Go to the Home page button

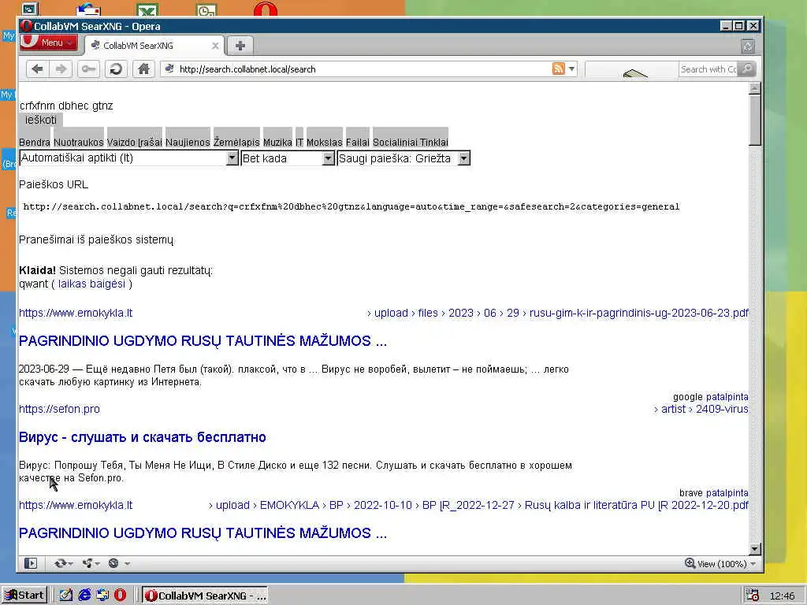point(143,69)
